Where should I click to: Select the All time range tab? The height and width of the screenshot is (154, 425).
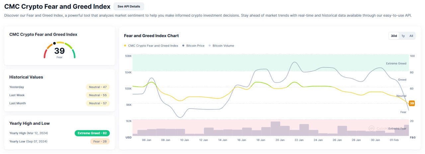[x=411, y=36]
